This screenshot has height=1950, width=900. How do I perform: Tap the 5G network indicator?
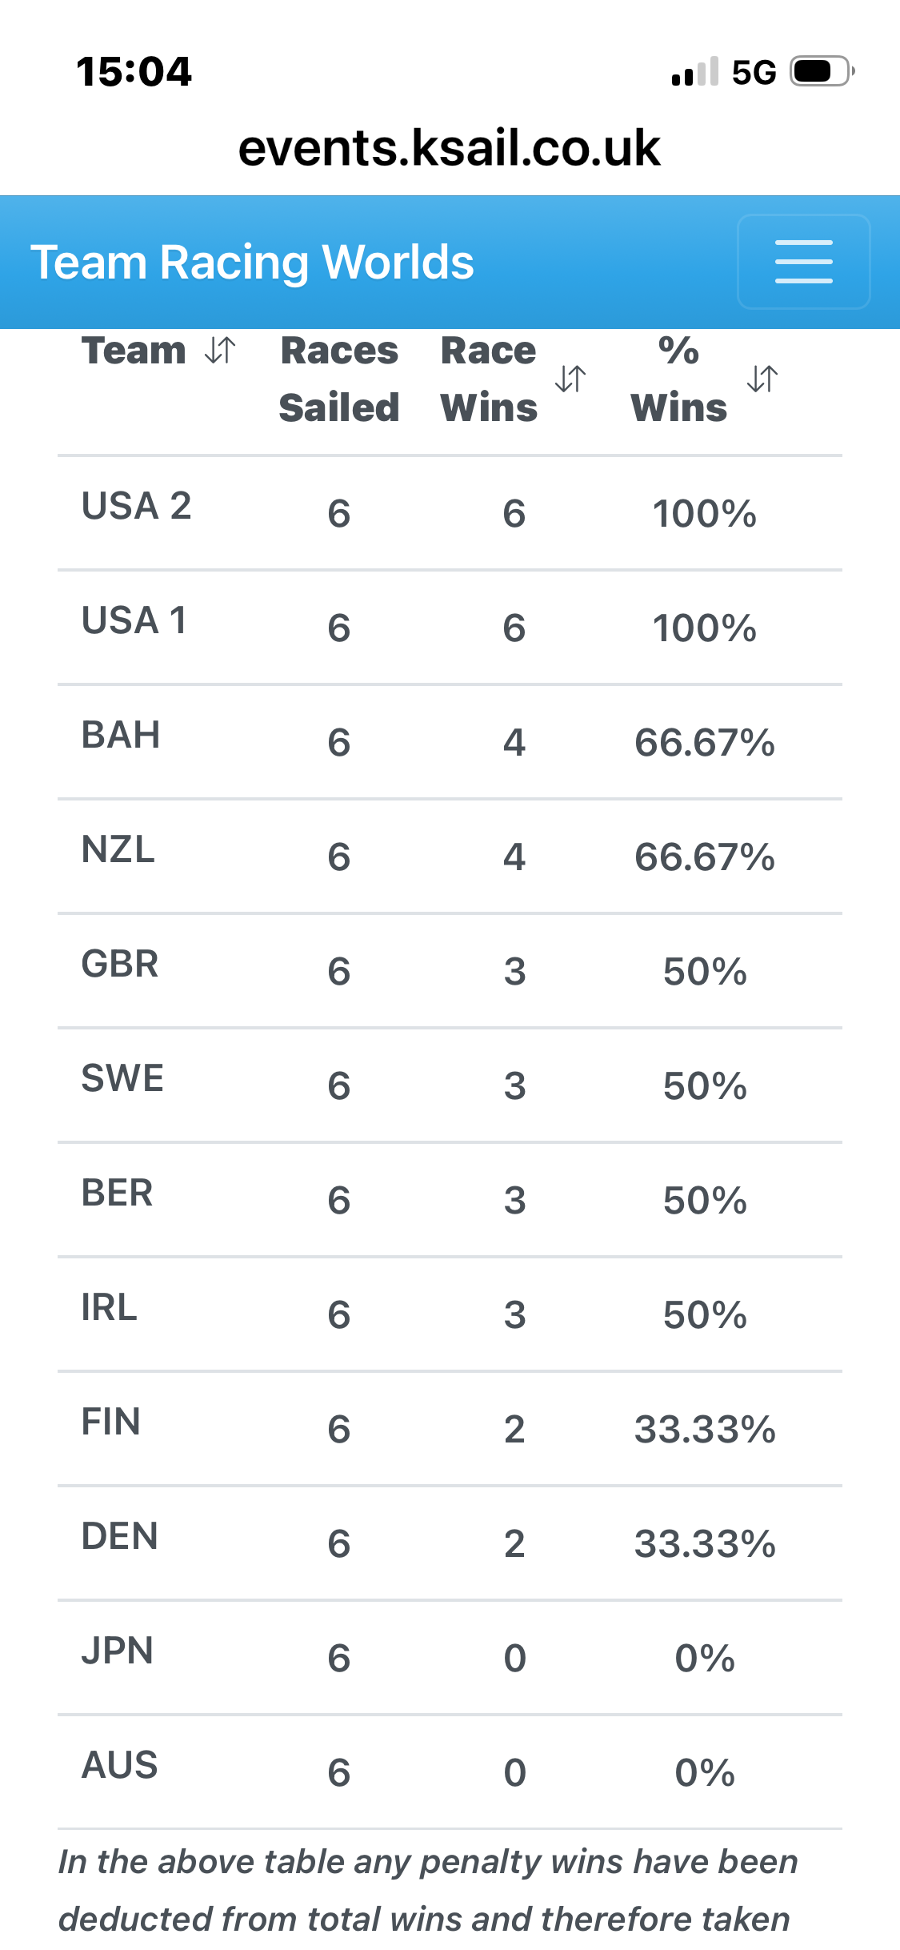click(754, 72)
